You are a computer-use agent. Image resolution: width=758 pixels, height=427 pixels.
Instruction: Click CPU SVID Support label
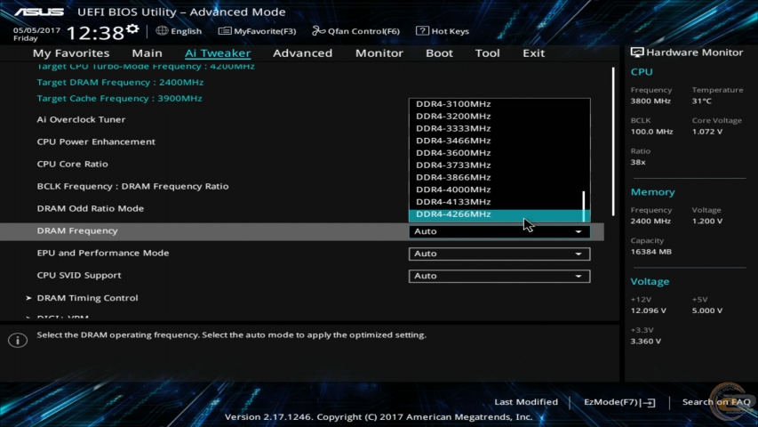pyautogui.click(x=79, y=276)
